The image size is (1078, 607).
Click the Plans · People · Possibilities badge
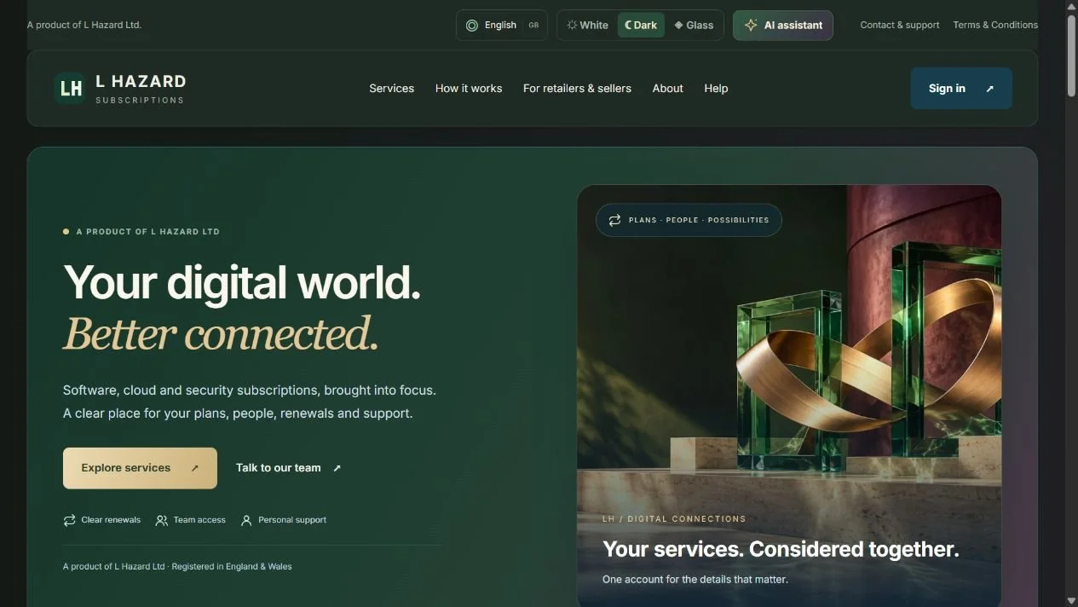click(x=689, y=220)
